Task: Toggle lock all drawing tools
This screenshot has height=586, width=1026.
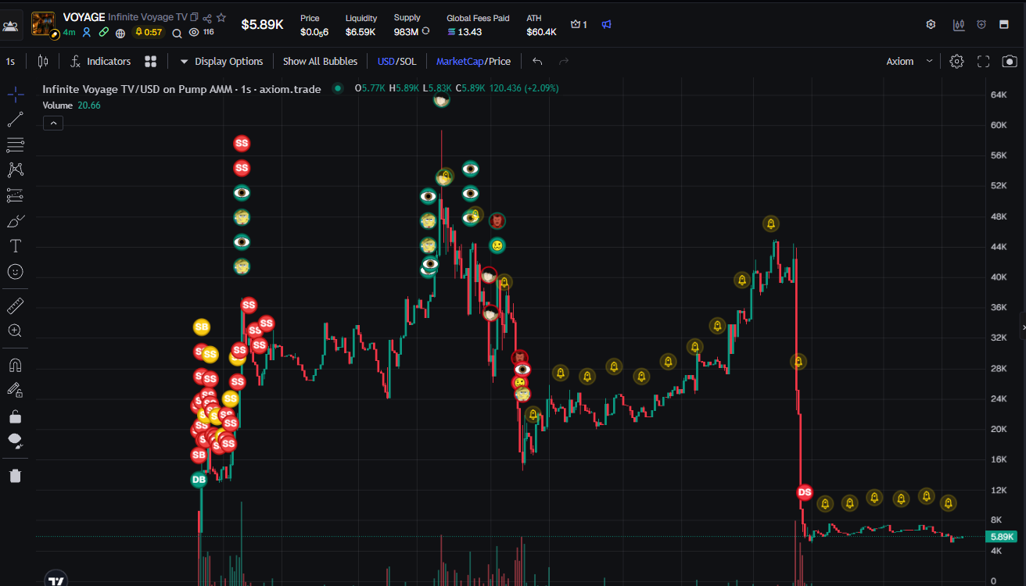Action: (15, 416)
